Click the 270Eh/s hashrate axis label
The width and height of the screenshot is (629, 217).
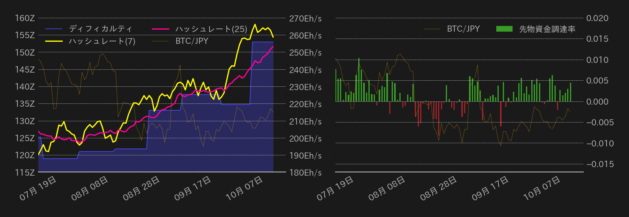click(305, 18)
